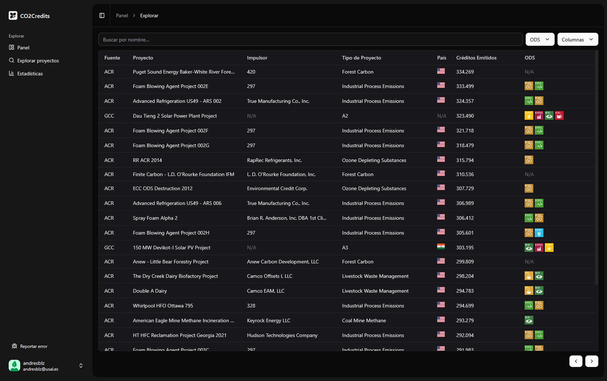The image size is (607, 381).
Task: Click the CO2Credits logo icon
Action: [x=13, y=16]
